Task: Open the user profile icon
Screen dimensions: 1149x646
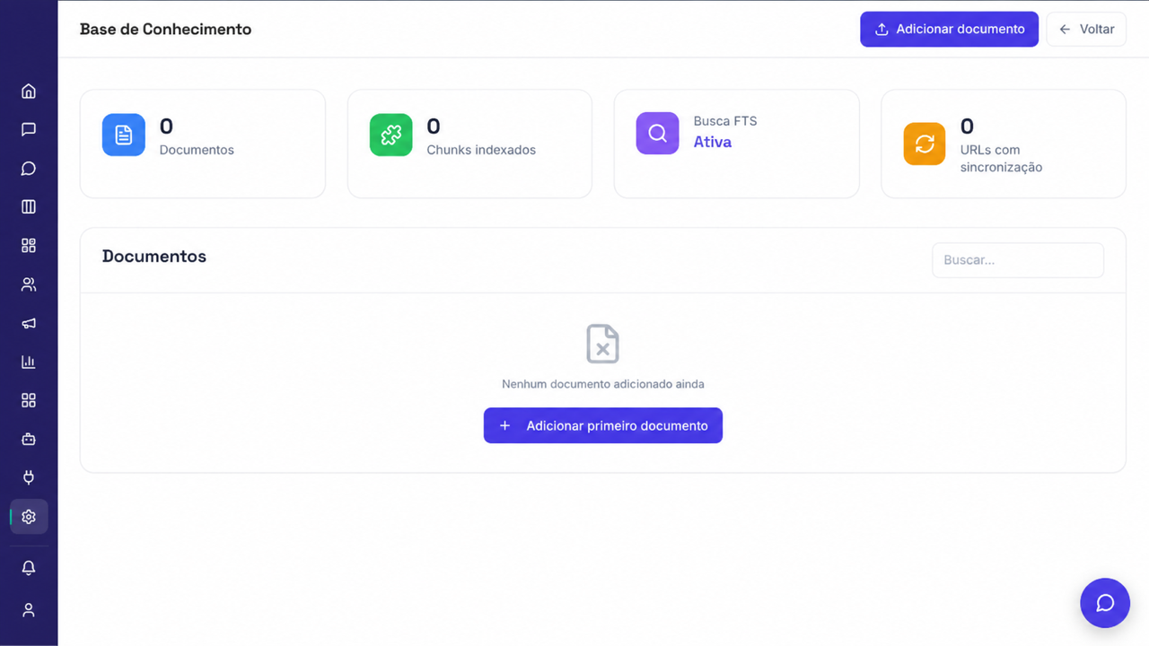Action: point(29,610)
